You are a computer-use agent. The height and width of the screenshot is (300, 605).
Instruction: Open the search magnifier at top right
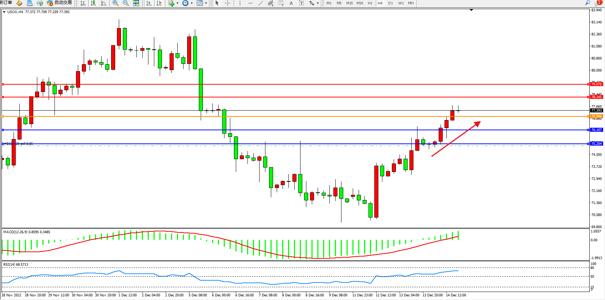pyautogui.click(x=588, y=3)
